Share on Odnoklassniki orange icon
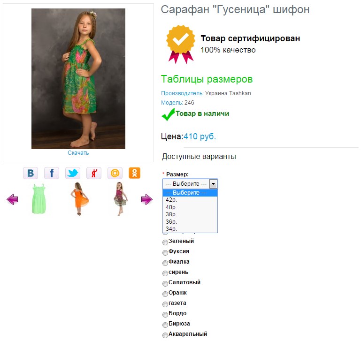The height and width of the screenshot is (341, 361). click(134, 173)
